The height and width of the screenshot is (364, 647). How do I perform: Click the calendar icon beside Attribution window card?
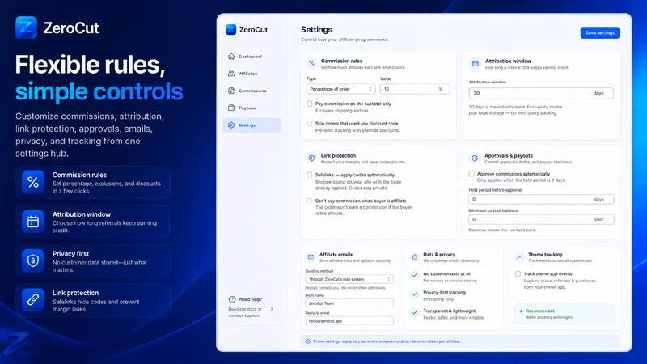[x=475, y=63]
